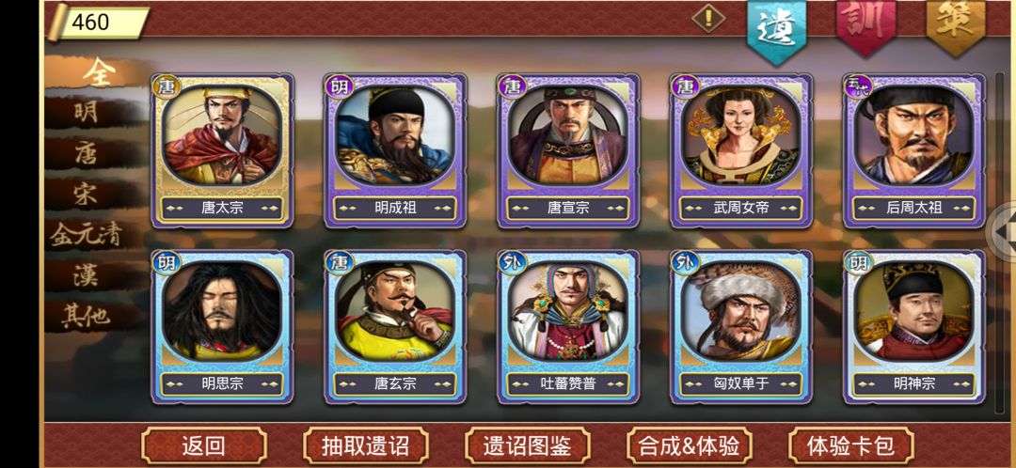The width and height of the screenshot is (1016, 468).
Task: Open the red 訓 banner icon
Action: coord(865,24)
